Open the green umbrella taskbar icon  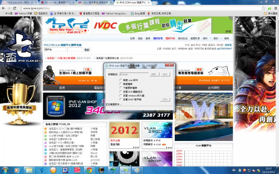pyautogui.click(x=113, y=170)
